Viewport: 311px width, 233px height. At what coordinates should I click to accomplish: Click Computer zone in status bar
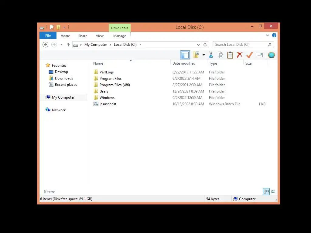pyautogui.click(x=244, y=199)
